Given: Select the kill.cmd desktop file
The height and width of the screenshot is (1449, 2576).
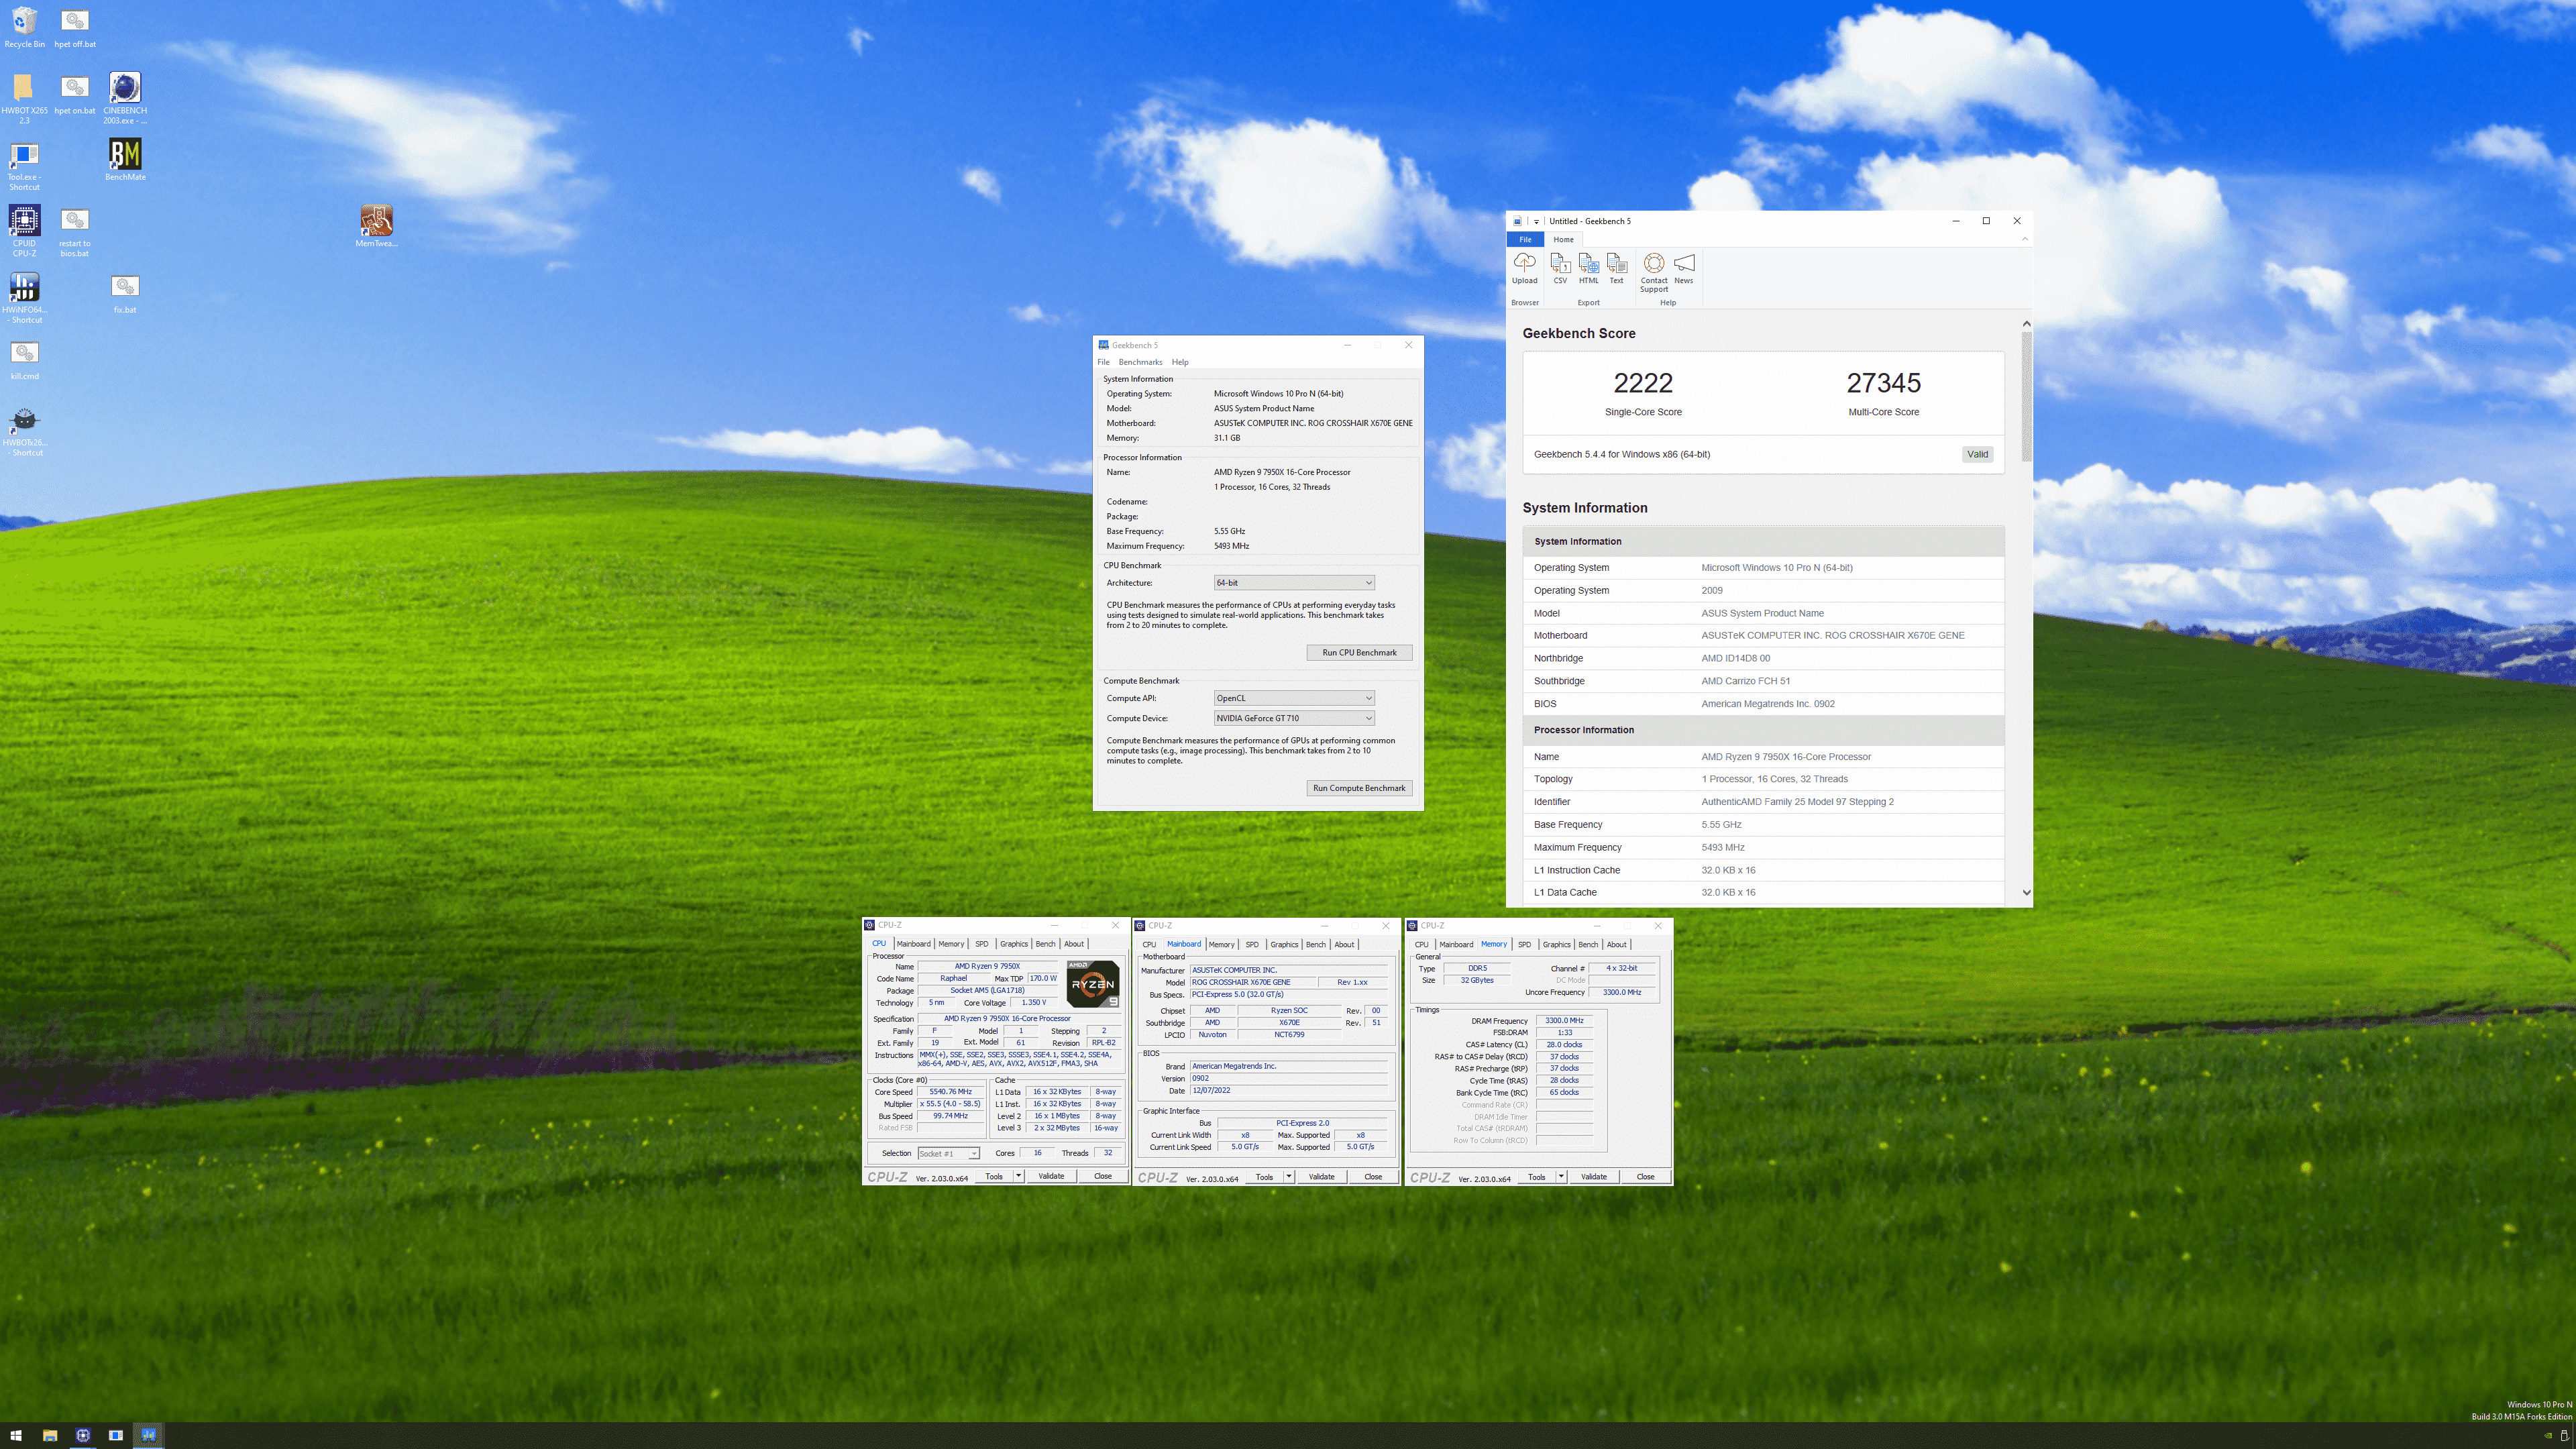Looking at the screenshot, I should [24, 361].
